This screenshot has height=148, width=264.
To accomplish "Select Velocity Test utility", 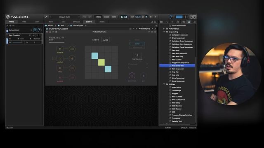I will click(x=177, y=121).
